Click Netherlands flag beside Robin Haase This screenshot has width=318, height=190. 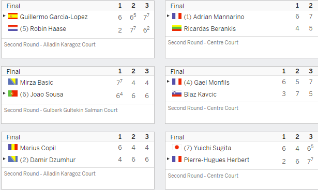[13, 28]
